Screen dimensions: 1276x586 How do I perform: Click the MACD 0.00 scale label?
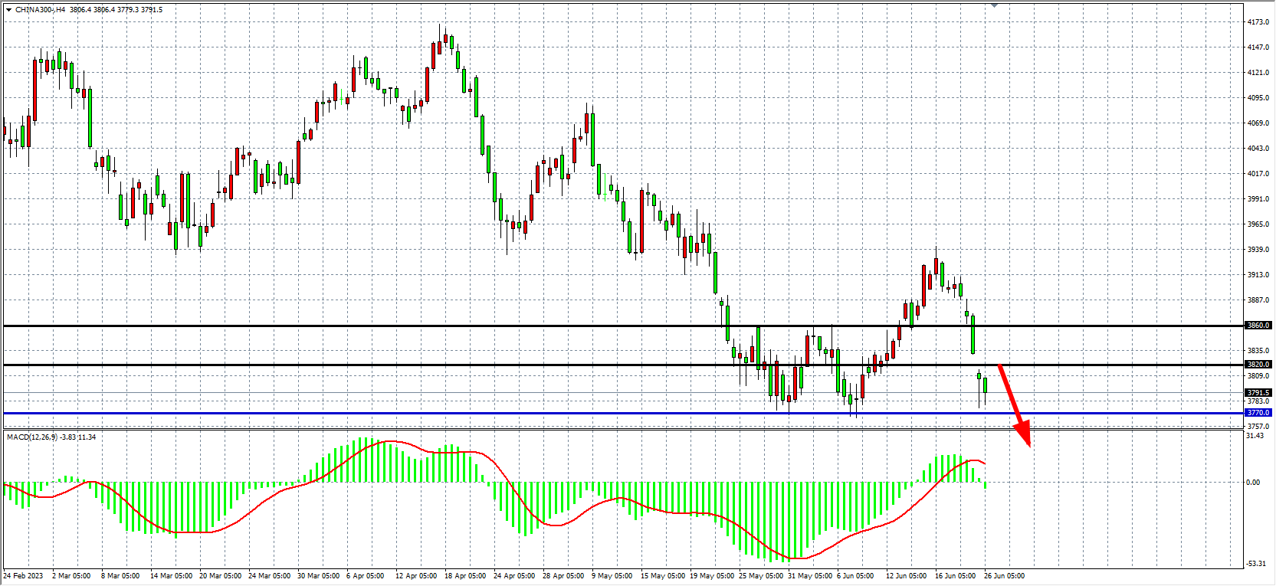1253,483
